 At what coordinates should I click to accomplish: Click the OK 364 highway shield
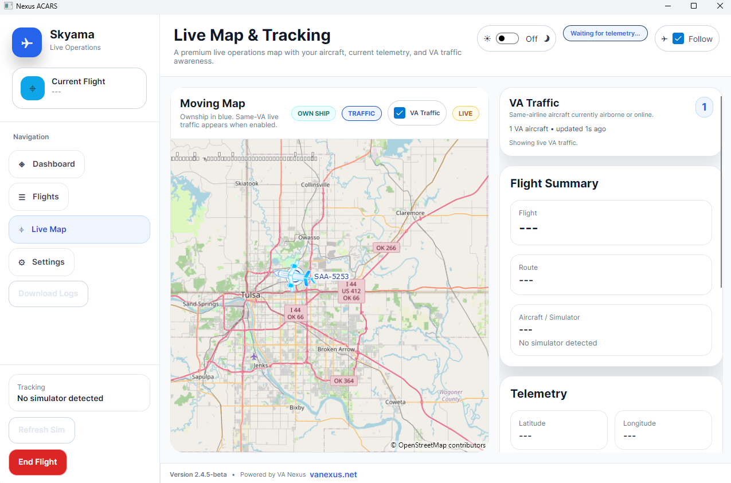click(344, 381)
